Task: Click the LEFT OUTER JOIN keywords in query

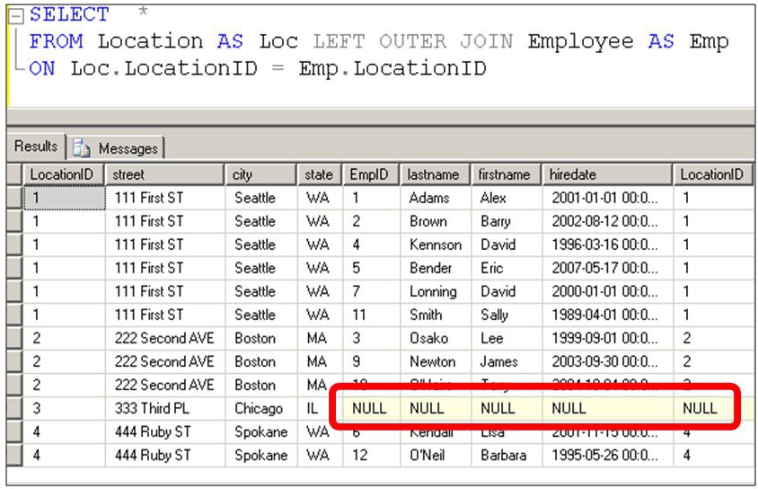Action: pos(413,41)
